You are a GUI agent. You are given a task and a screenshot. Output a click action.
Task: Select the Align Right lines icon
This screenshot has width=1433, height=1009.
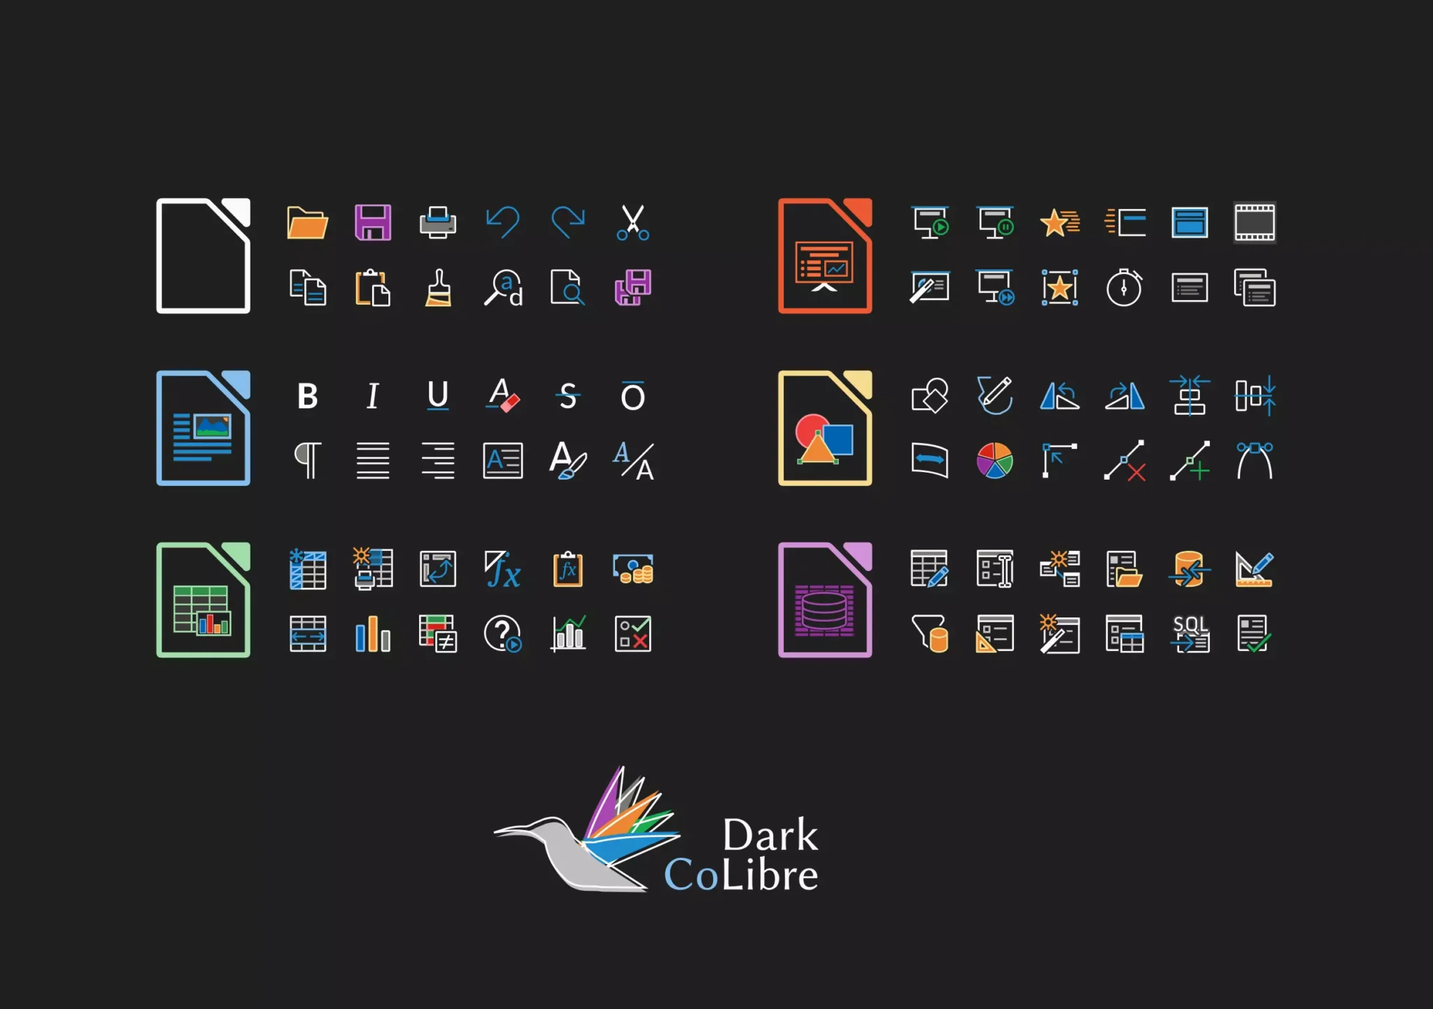click(438, 461)
